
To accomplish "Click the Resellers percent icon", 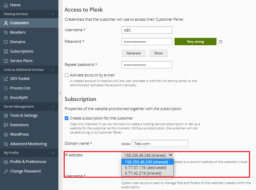I will (x=6, y=32).
